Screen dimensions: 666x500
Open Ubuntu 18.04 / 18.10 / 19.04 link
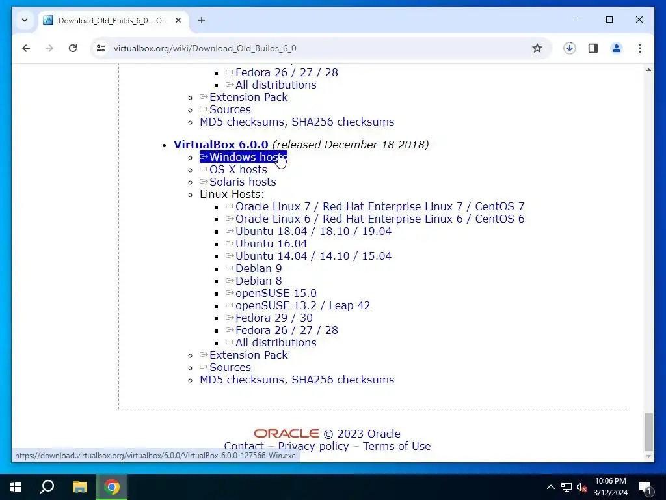click(x=309, y=231)
